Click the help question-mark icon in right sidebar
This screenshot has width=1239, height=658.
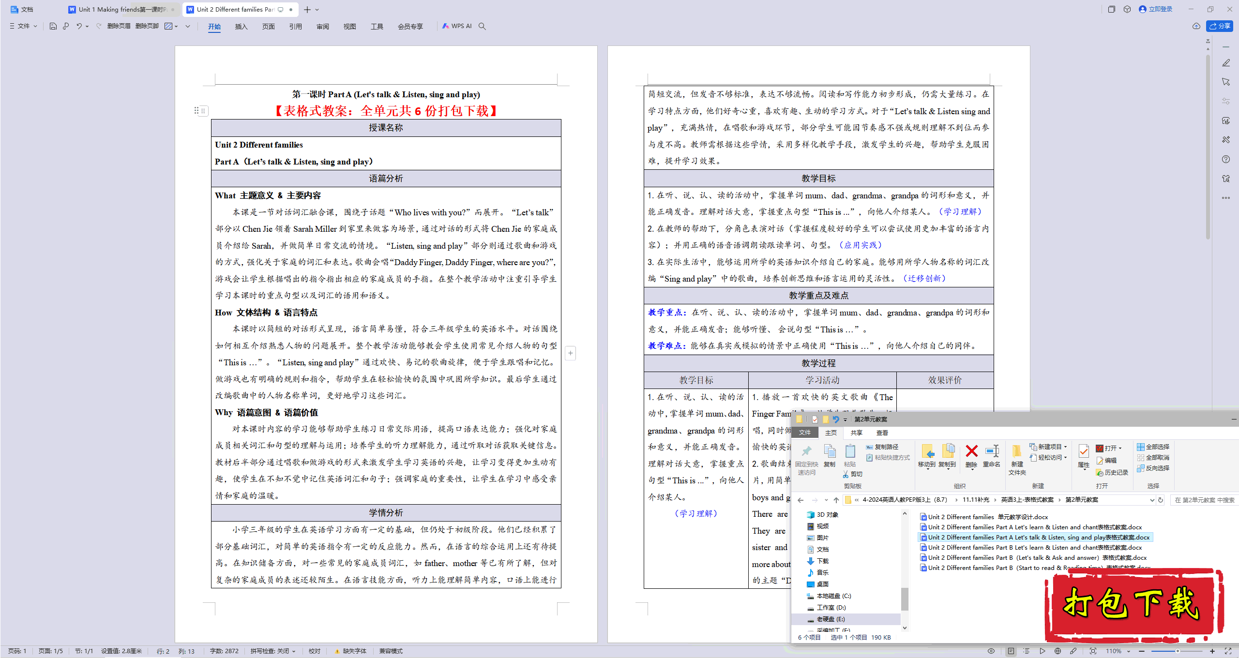[1225, 159]
